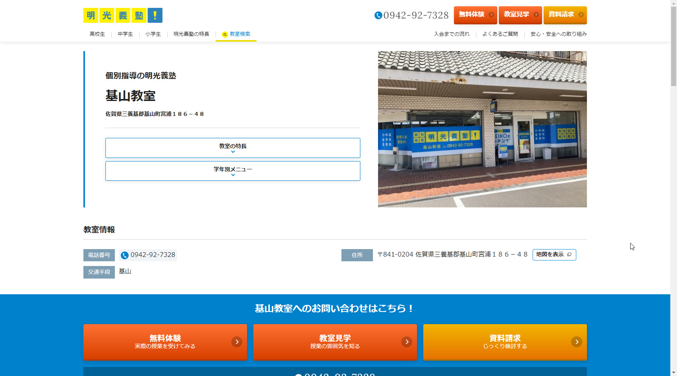Click the 電話番号 label
Image resolution: width=677 pixels, height=376 pixels.
coord(99,255)
